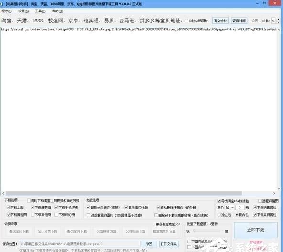Open the 工具(T) menu
283x252 pixels.
tap(40, 11)
